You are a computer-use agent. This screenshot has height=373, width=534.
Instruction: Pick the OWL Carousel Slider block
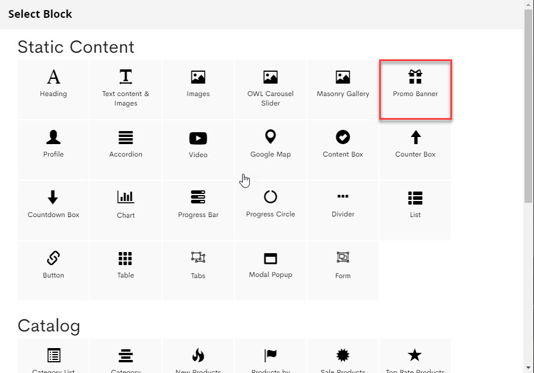pos(271,90)
